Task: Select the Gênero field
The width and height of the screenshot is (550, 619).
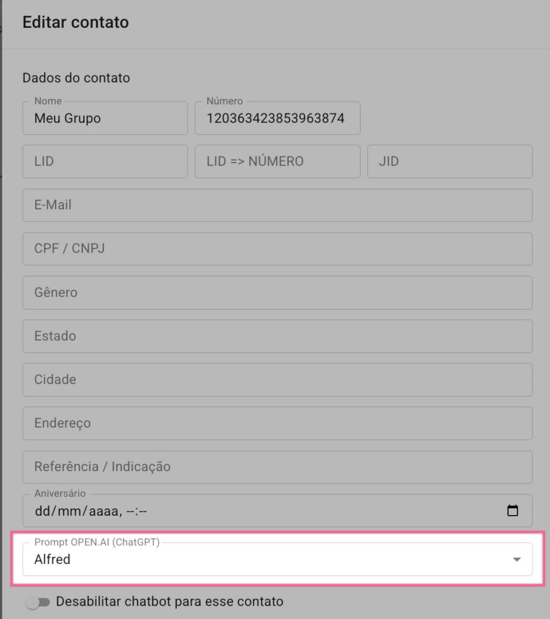Action: tap(277, 293)
